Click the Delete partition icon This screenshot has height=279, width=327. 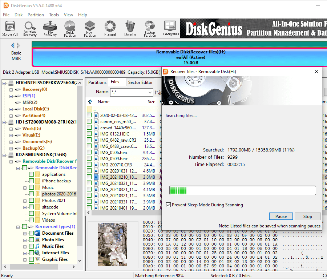(130, 28)
